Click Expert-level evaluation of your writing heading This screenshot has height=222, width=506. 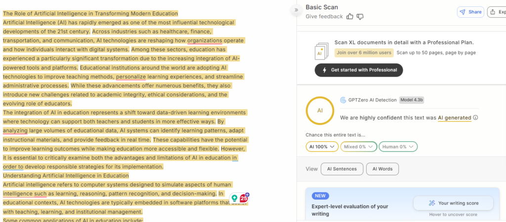pos(350,210)
